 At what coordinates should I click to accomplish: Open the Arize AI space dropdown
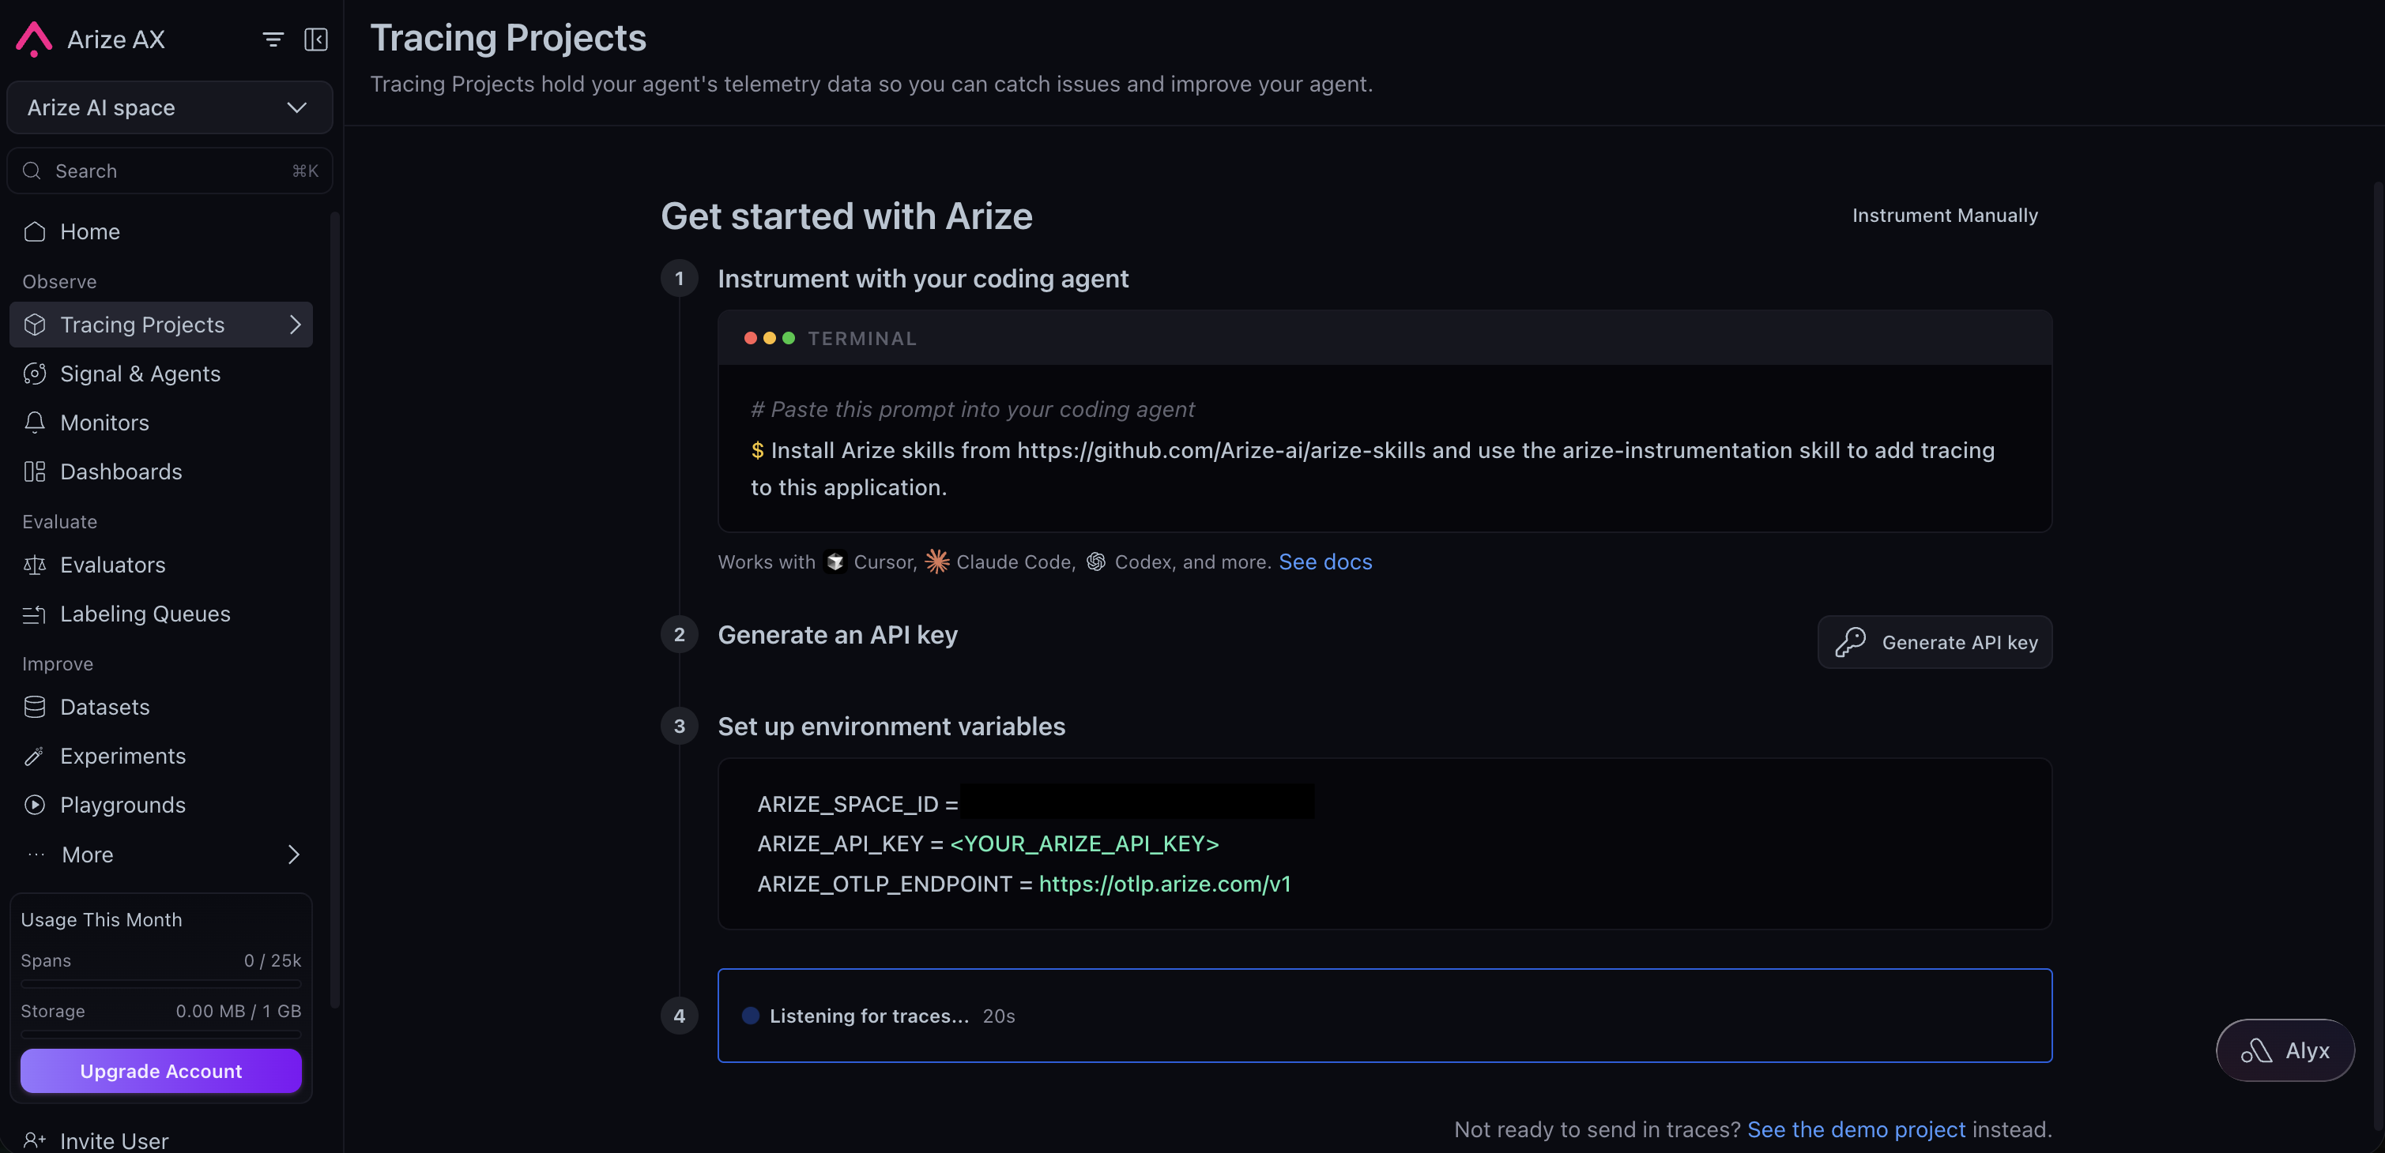pyautogui.click(x=171, y=107)
